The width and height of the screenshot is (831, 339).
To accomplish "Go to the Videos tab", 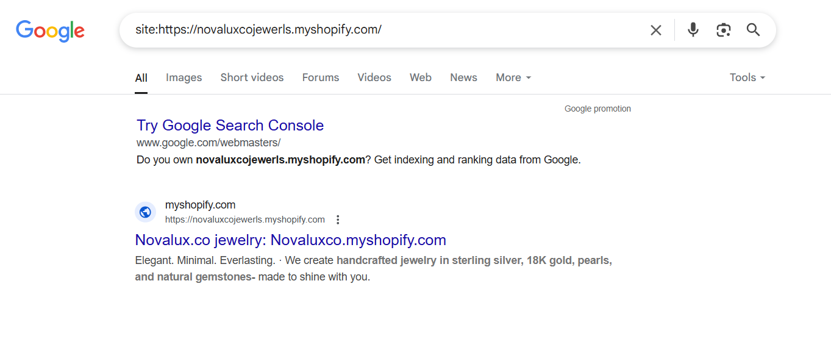I will coord(374,77).
